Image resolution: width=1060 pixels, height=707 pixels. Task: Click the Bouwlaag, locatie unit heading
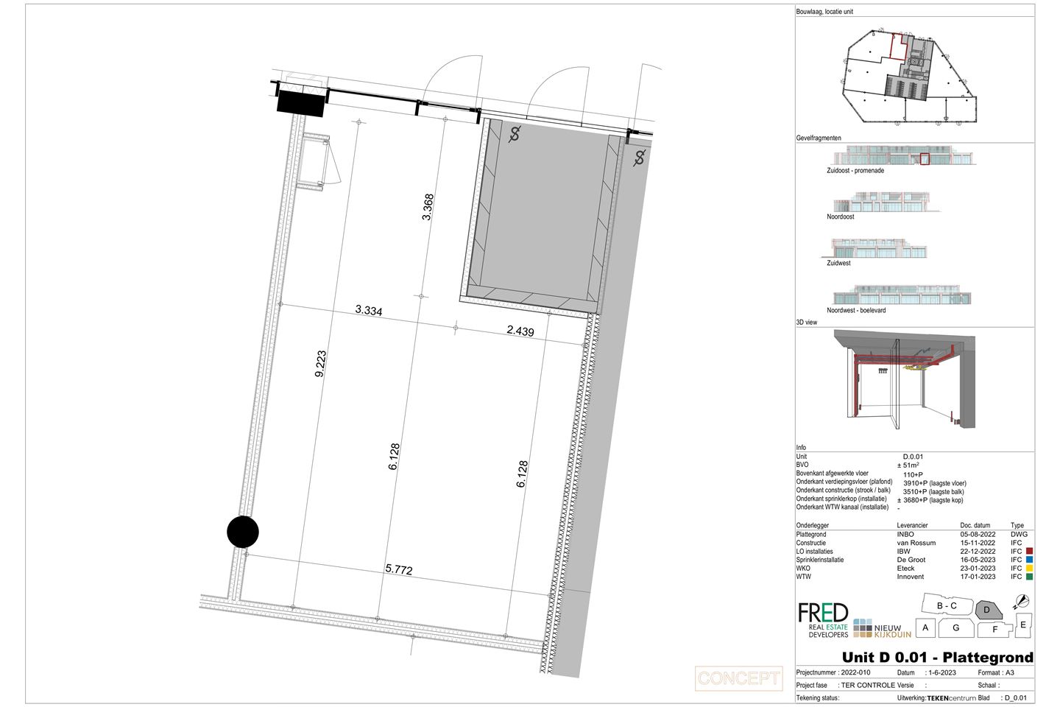[x=824, y=12]
